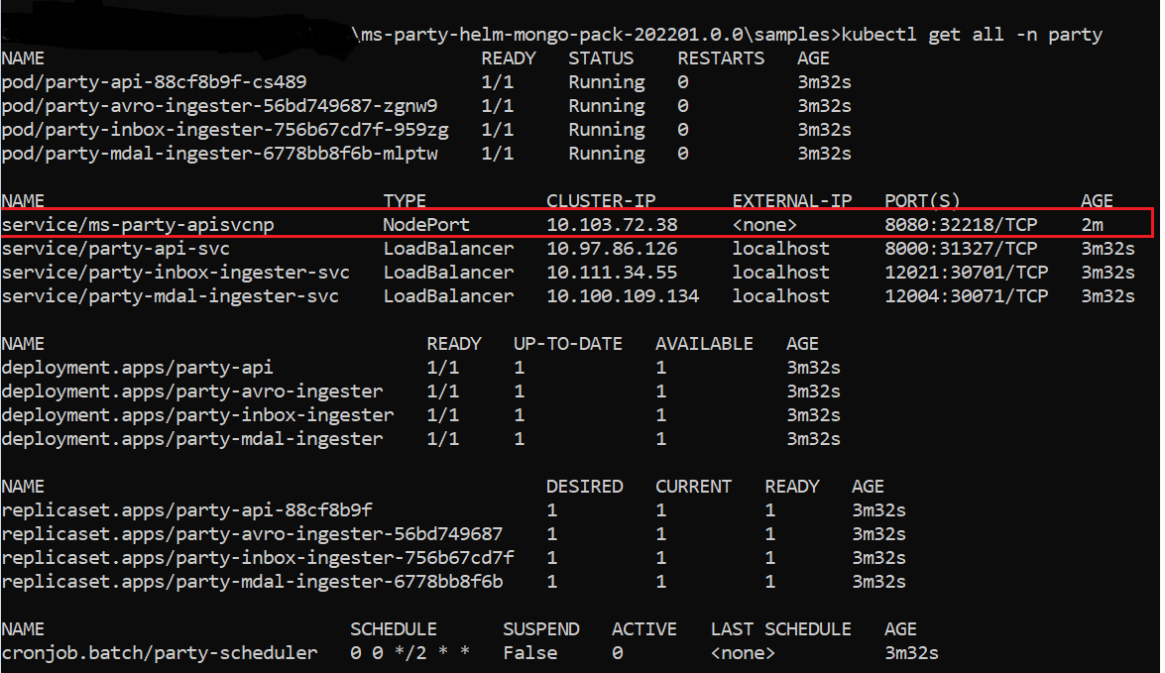Image resolution: width=1165 pixels, height=673 pixels.
Task: Select the service/ms-party-apisvcnp row name
Action: 138,225
